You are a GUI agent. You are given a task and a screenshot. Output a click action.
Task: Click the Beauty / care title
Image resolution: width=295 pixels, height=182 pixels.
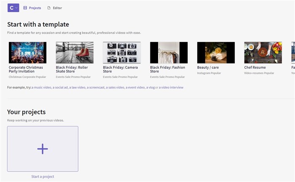(x=208, y=67)
